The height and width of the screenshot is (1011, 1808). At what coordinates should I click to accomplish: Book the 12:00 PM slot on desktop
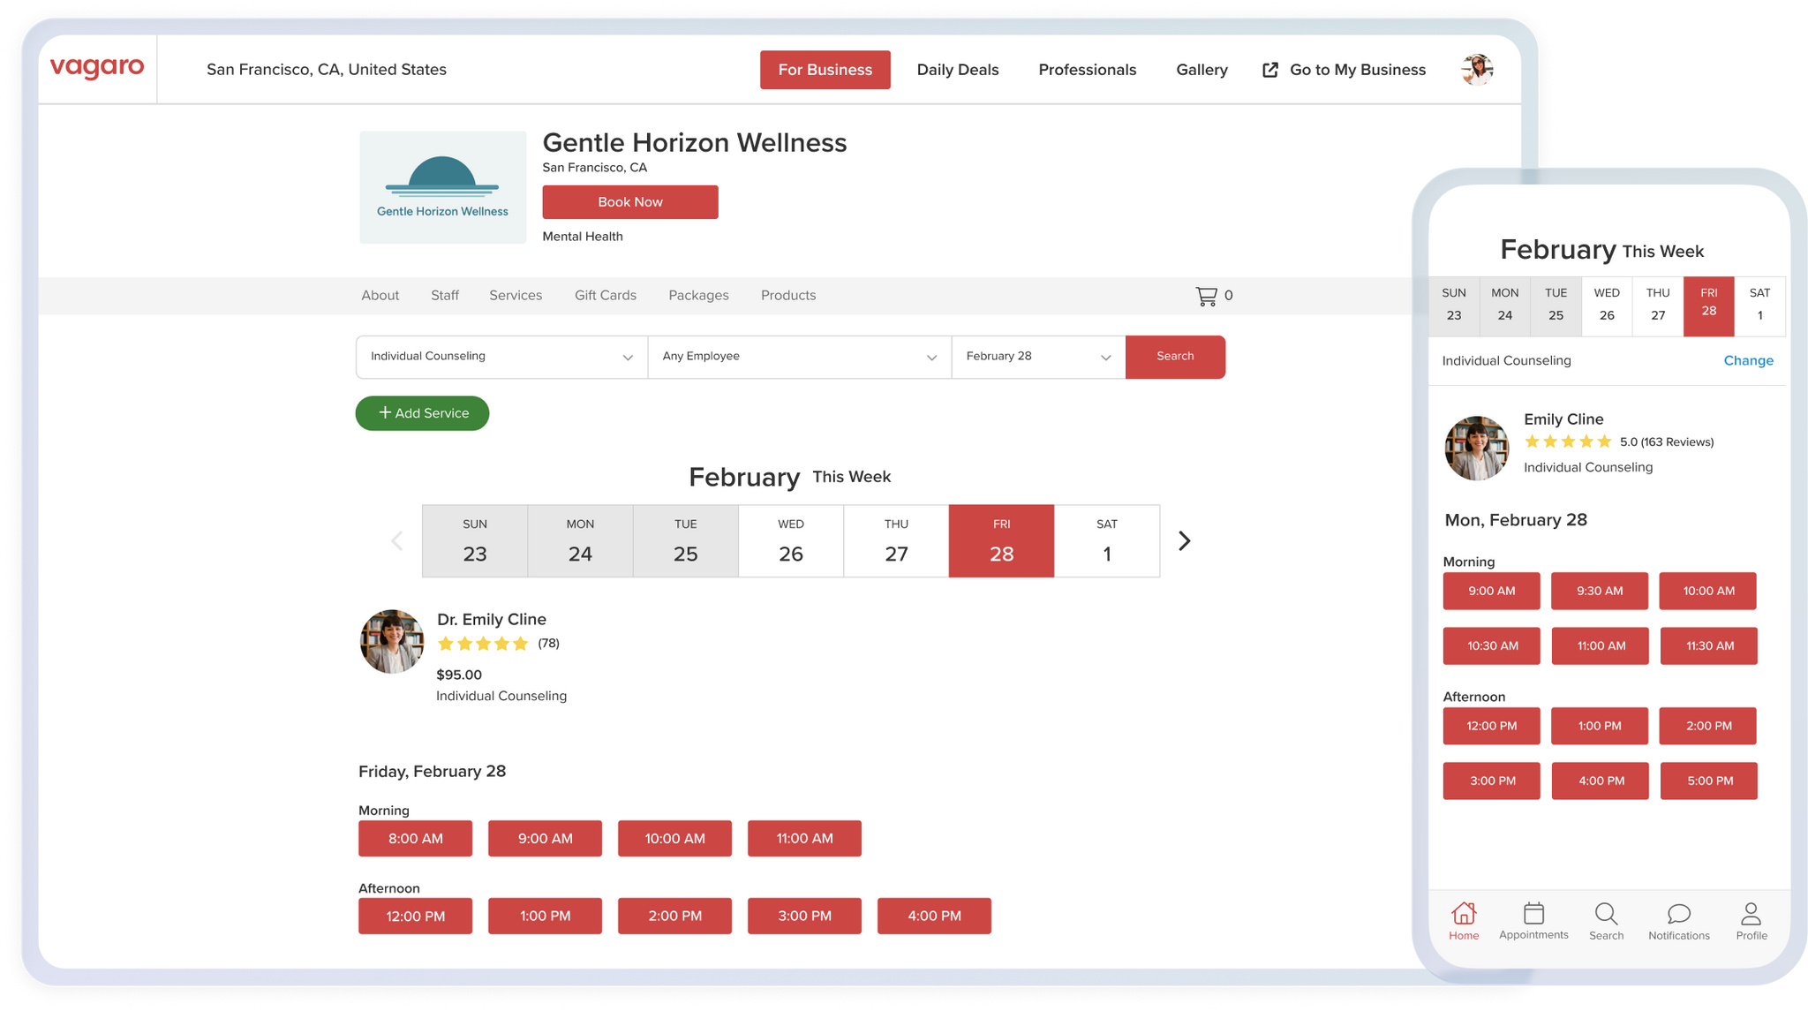coord(415,917)
